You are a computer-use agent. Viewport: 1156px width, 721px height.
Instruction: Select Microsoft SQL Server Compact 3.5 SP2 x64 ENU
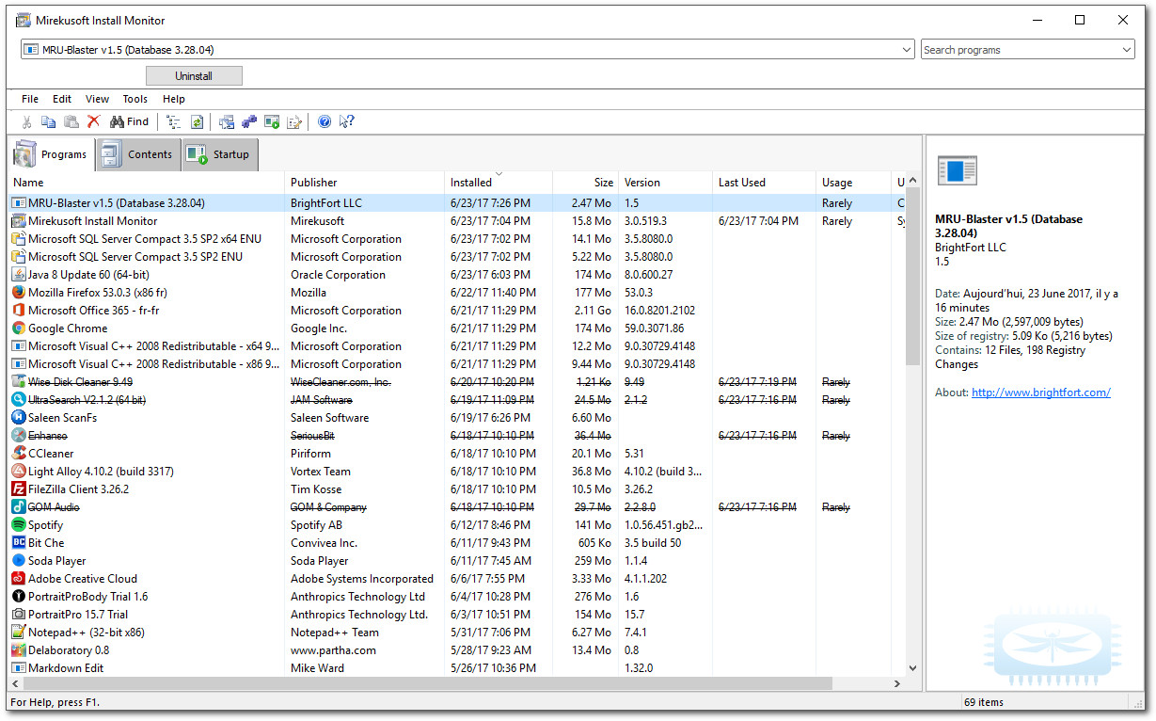(x=457, y=239)
